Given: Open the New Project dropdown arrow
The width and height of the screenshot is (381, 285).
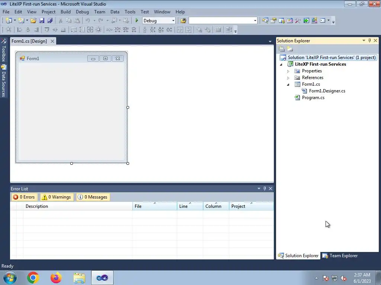Looking at the screenshot, I should (15, 21).
